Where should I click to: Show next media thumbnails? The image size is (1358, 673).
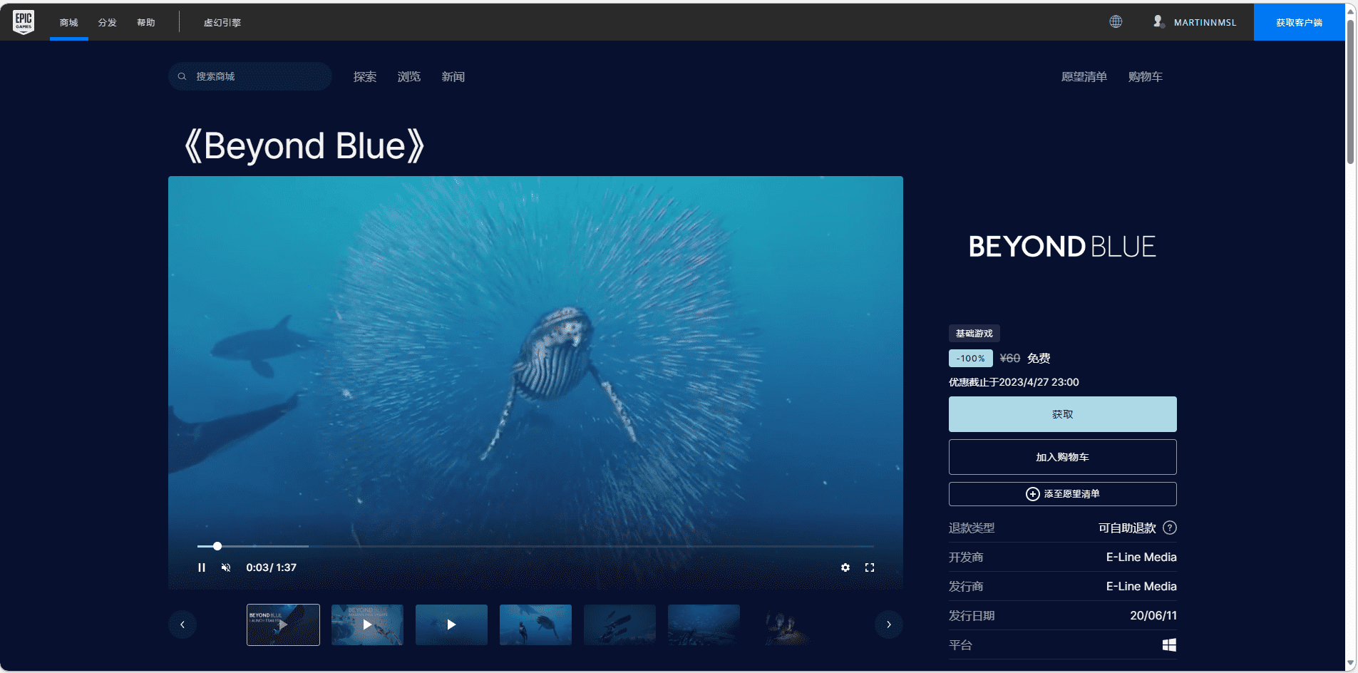coord(889,625)
